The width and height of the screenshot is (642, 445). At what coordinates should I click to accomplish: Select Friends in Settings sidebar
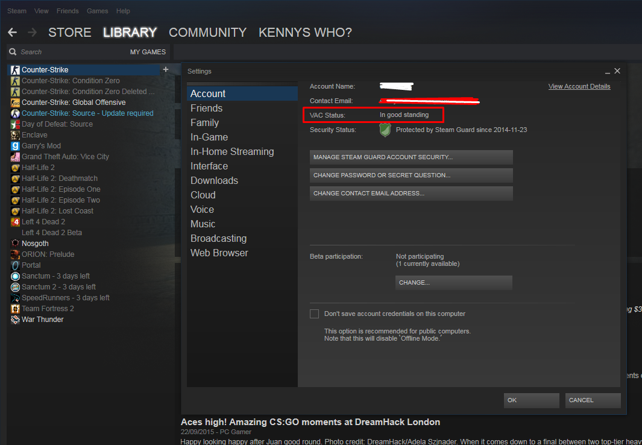tap(242, 108)
